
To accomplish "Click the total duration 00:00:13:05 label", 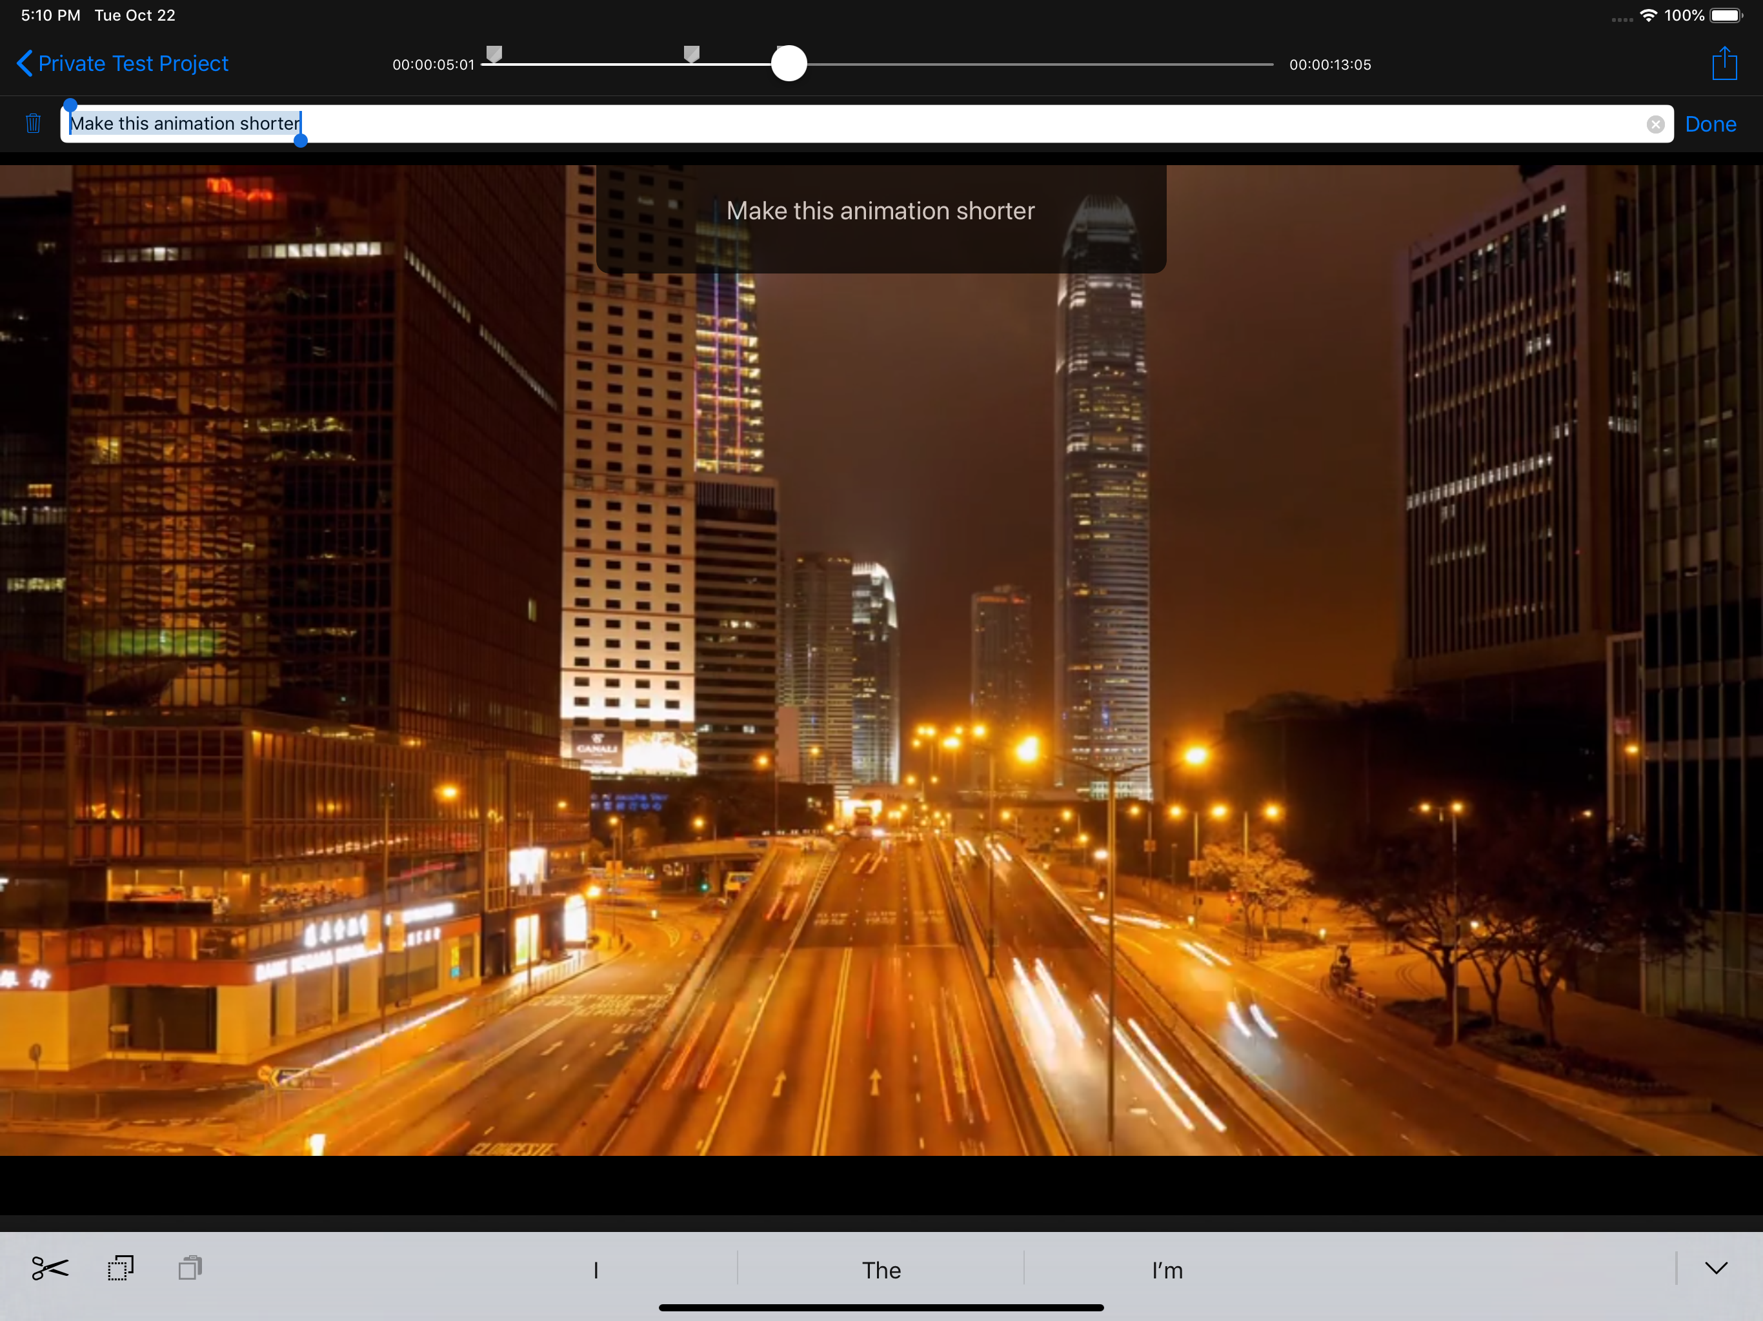I will click(1330, 65).
